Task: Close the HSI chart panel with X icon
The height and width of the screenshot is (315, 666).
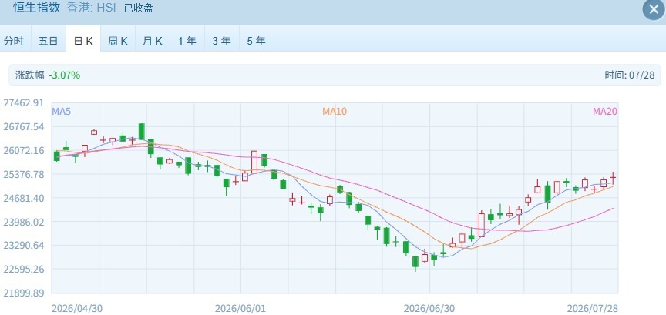Action: (654, 9)
